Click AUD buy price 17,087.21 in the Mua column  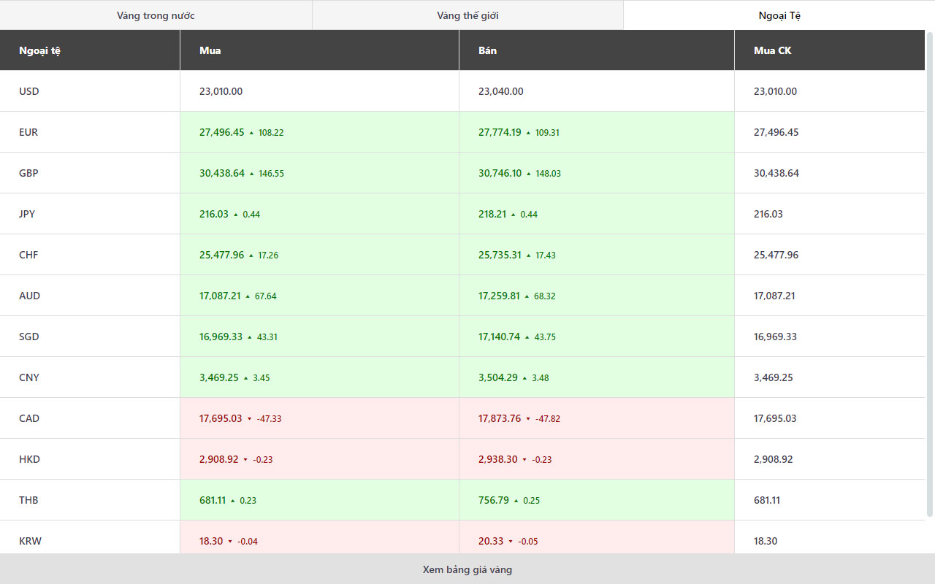tap(220, 296)
